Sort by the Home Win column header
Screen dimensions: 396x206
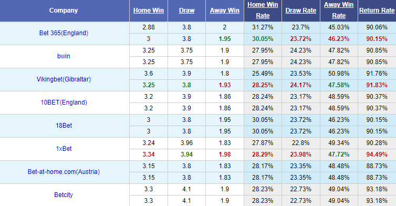tap(149, 11)
